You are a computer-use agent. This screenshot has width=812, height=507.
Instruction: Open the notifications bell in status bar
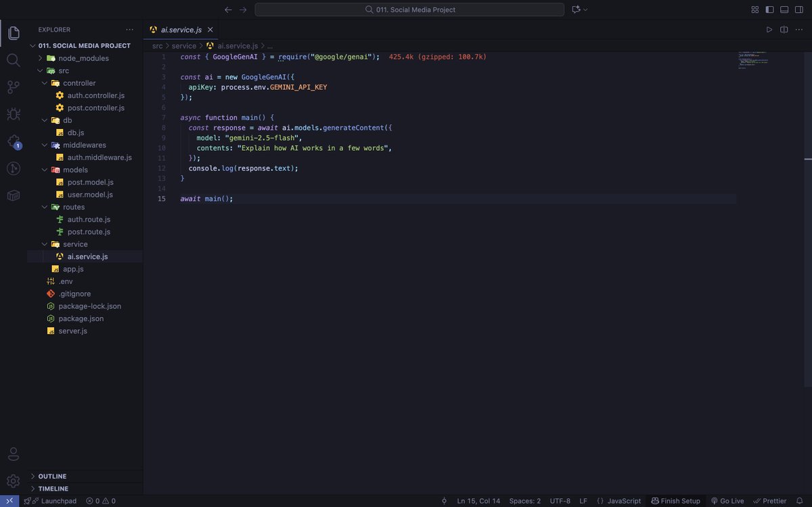pos(800,501)
